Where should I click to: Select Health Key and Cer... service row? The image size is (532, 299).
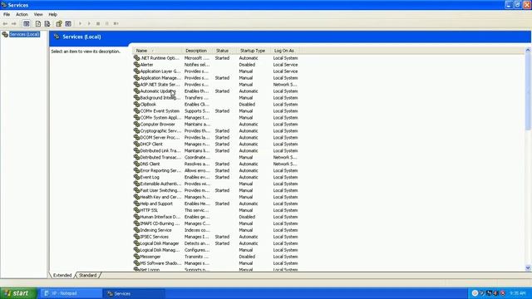tap(216, 197)
